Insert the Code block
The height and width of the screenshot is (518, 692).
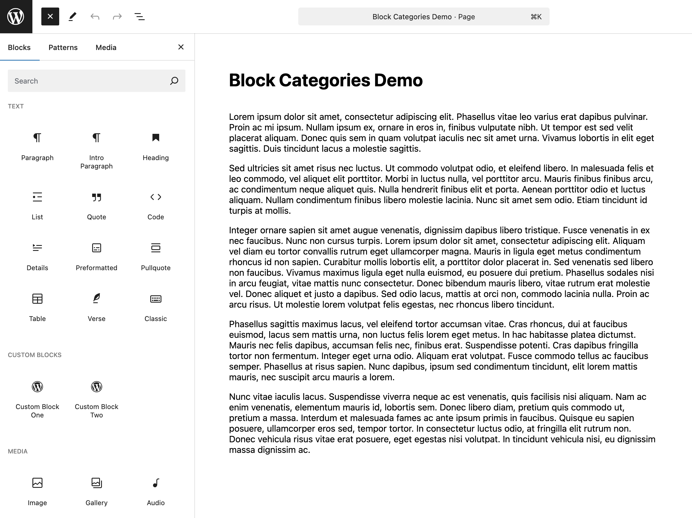(x=156, y=206)
